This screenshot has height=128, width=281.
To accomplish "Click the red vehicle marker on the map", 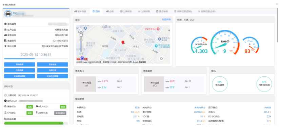I will (123, 43).
